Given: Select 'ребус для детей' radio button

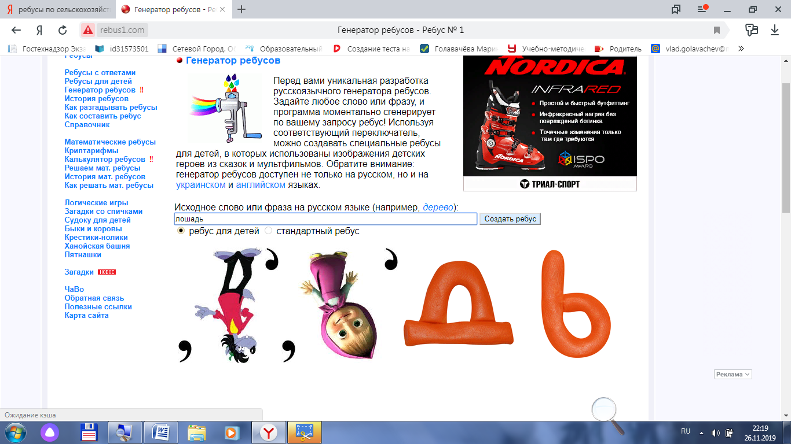Looking at the screenshot, I should point(181,231).
